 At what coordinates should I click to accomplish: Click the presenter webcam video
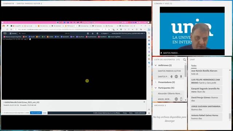pyautogui.click(x=192, y=31)
